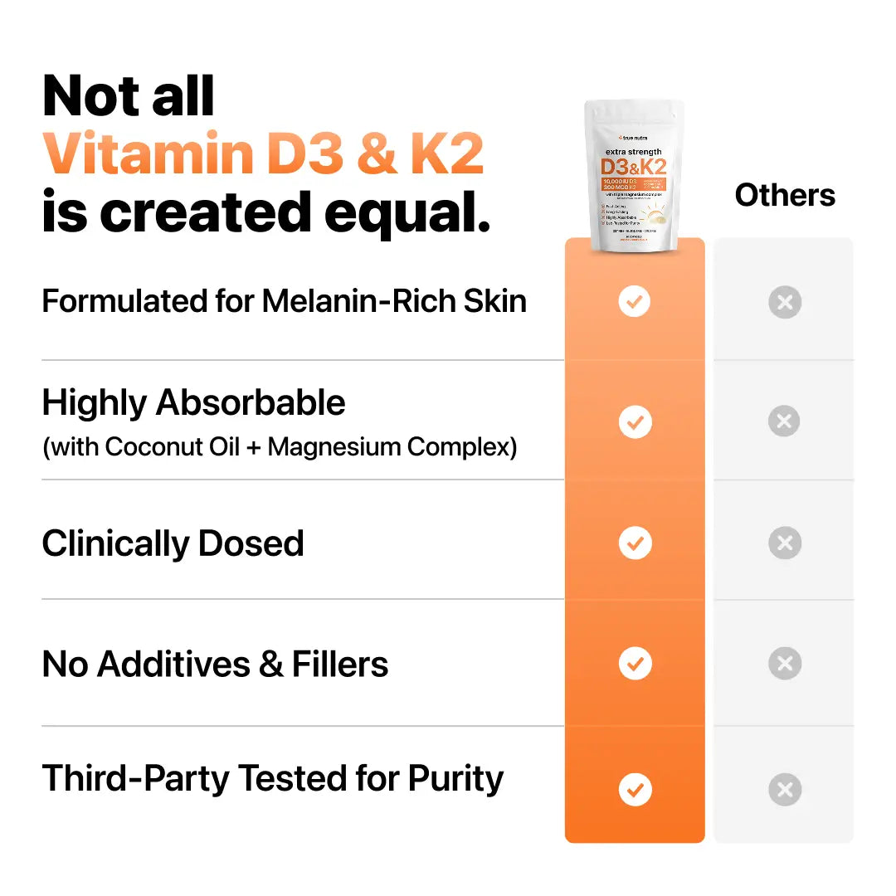Image resolution: width=896 pixels, height=896 pixels.
Task: Click the No Additives & Fillers label
Action: (x=215, y=664)
